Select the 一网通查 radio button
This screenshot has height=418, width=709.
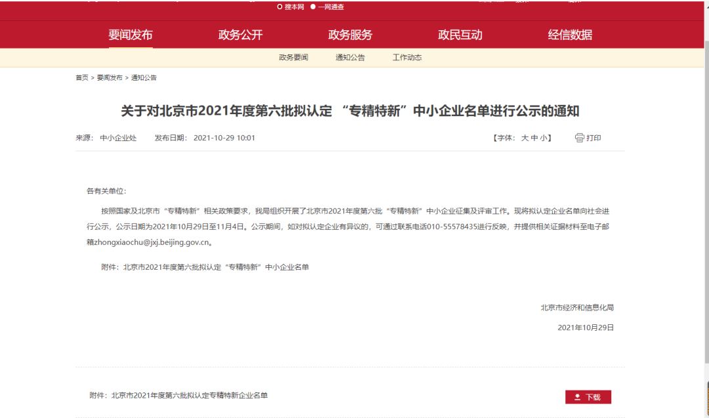[313, 7]
